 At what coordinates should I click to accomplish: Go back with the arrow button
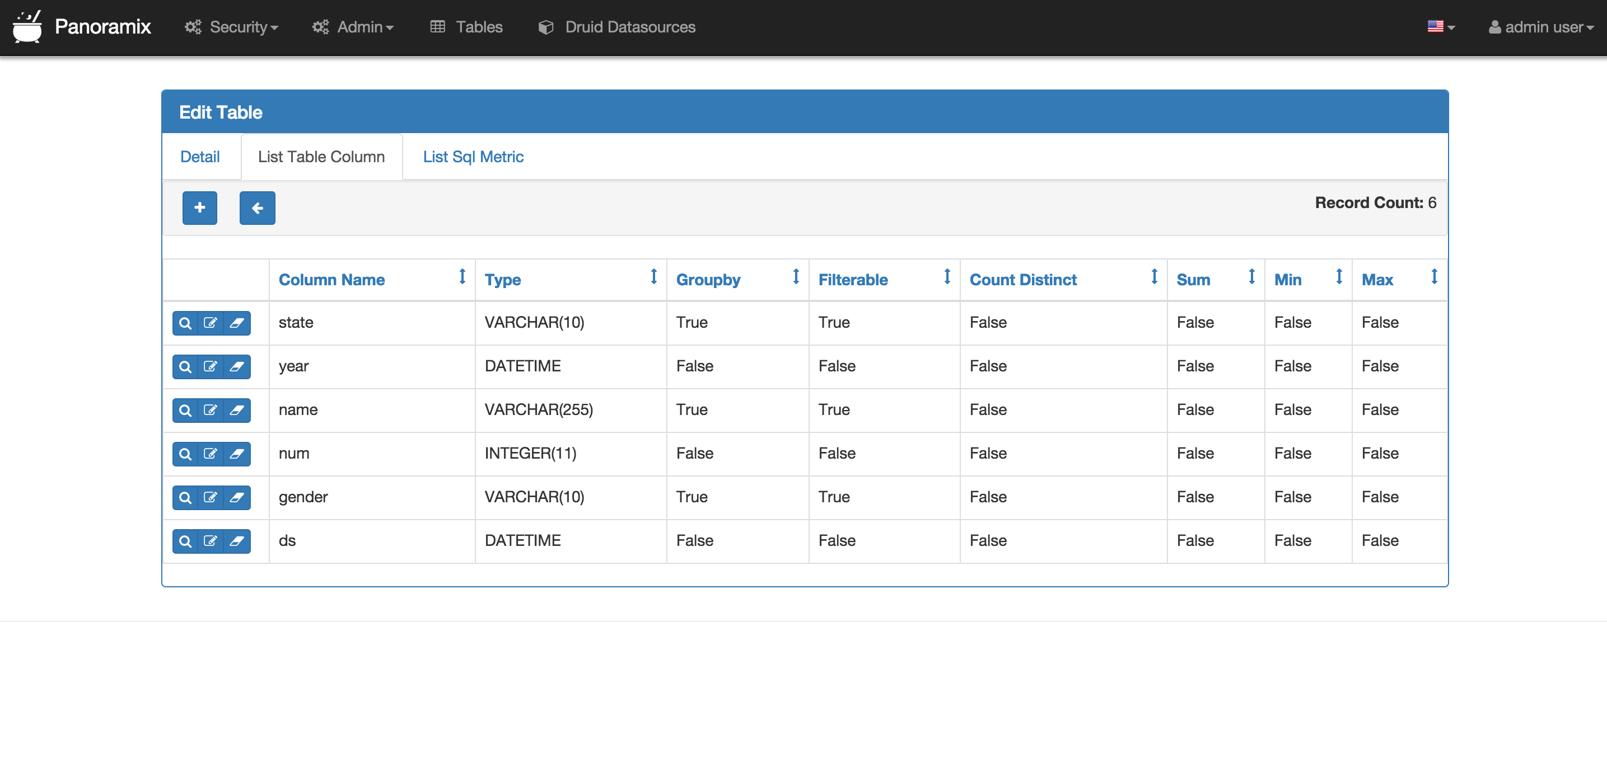pyautogui.click(x=257, y=208)
